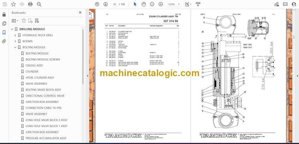Expand the right tools pane arrow

point(297,76)
